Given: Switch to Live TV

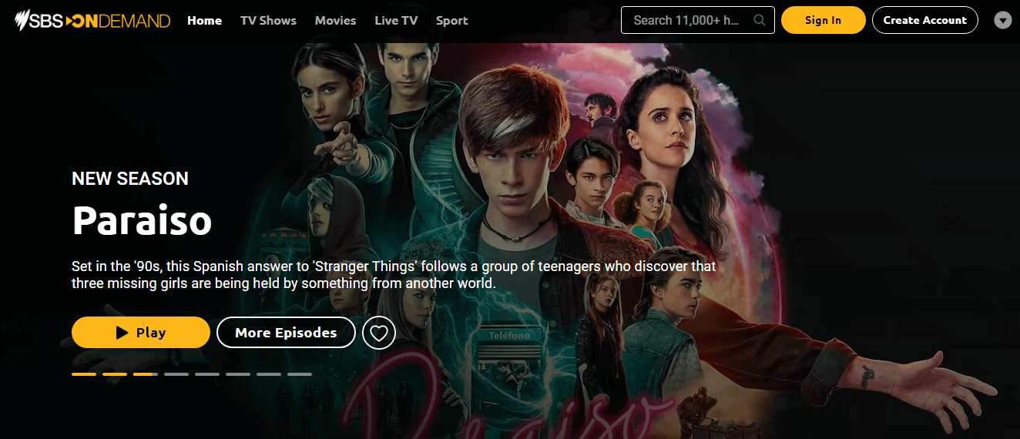Looking at the screenshot, I should coord(396,21).
